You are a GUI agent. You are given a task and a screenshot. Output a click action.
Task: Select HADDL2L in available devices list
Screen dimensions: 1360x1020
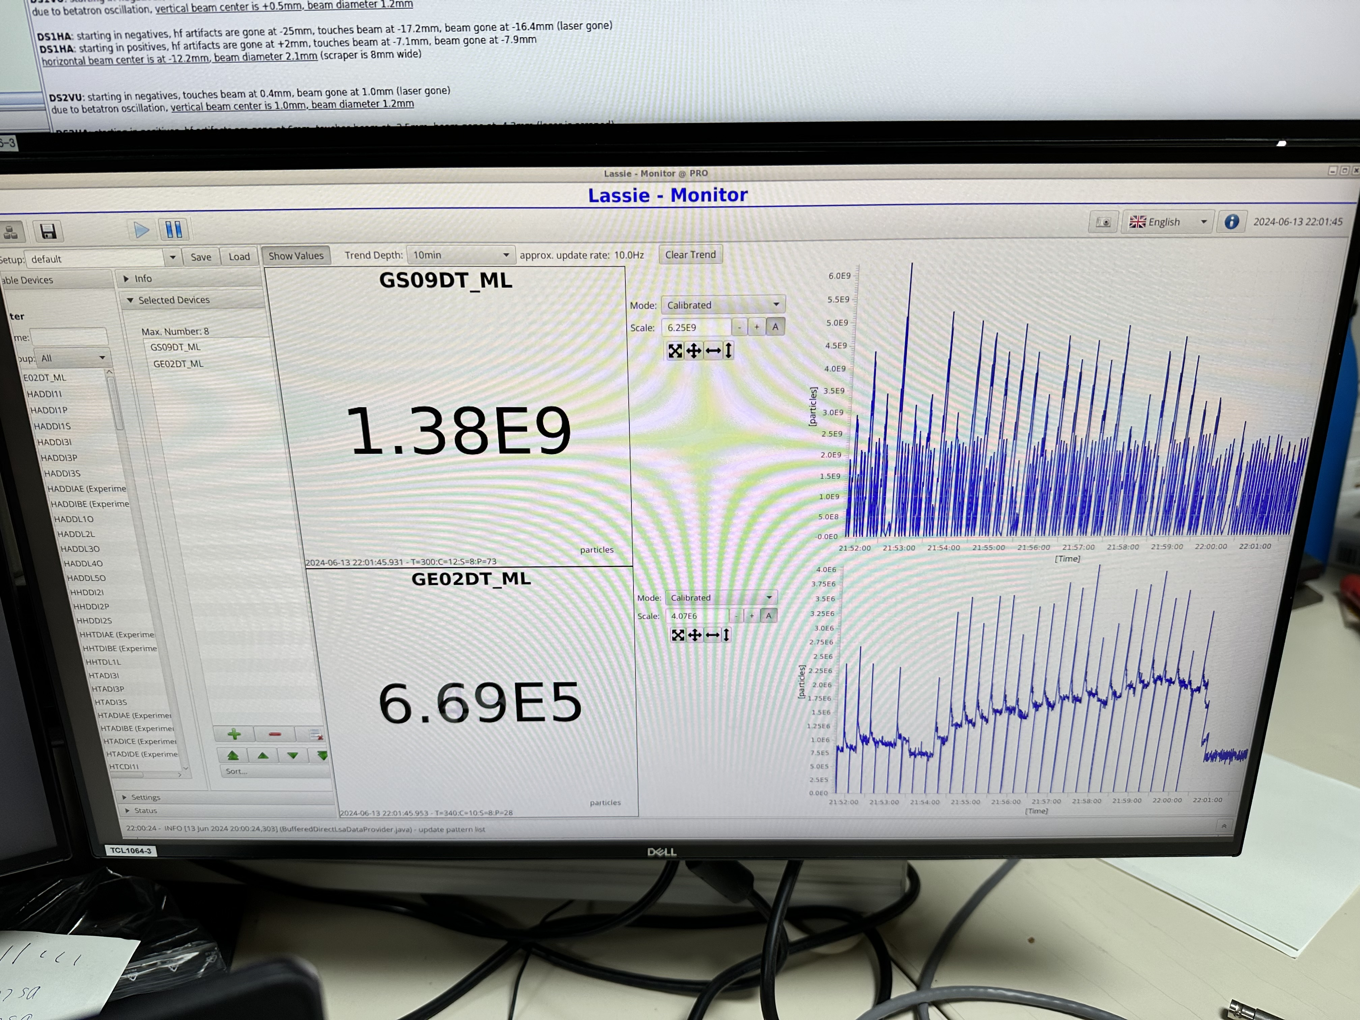76,534
